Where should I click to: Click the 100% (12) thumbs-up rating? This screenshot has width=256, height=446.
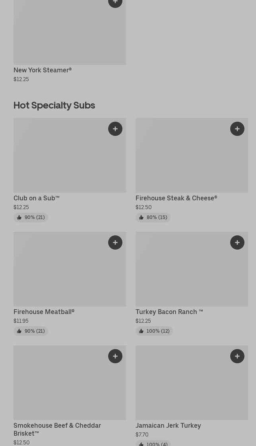tap(154, 331)
